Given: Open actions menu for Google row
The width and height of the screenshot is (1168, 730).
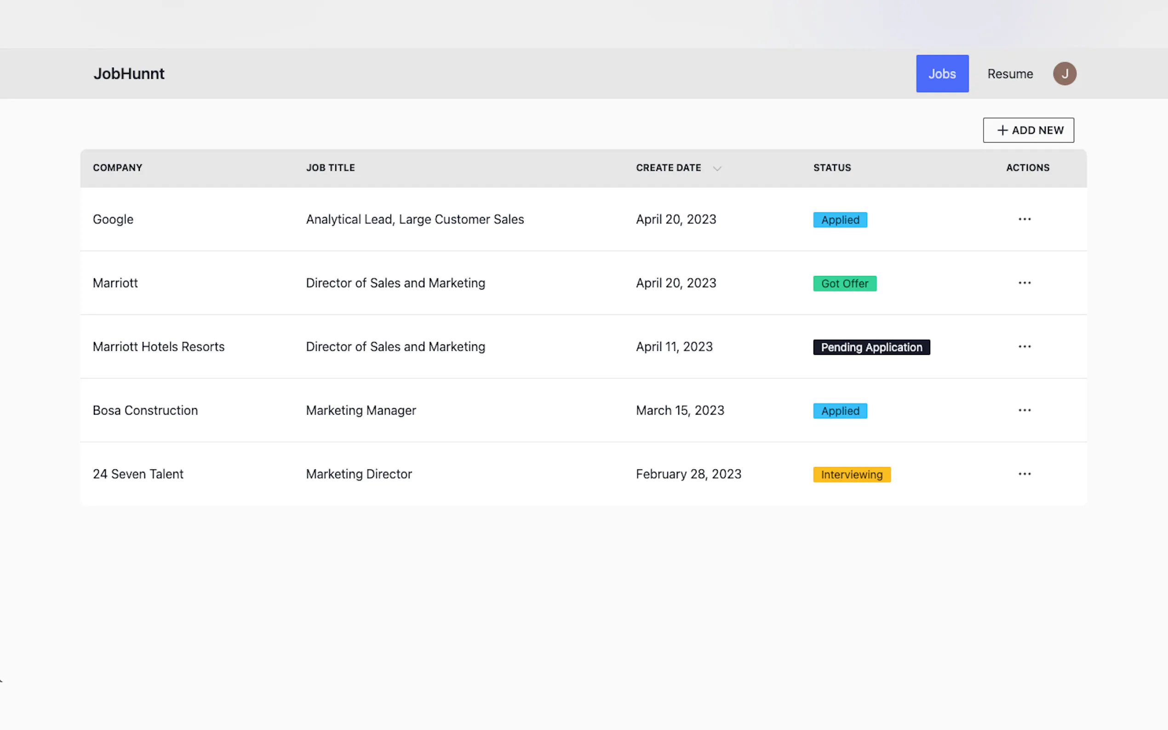Looking at the screenshot, I should pyautogui.click(x=1024, y=219).
